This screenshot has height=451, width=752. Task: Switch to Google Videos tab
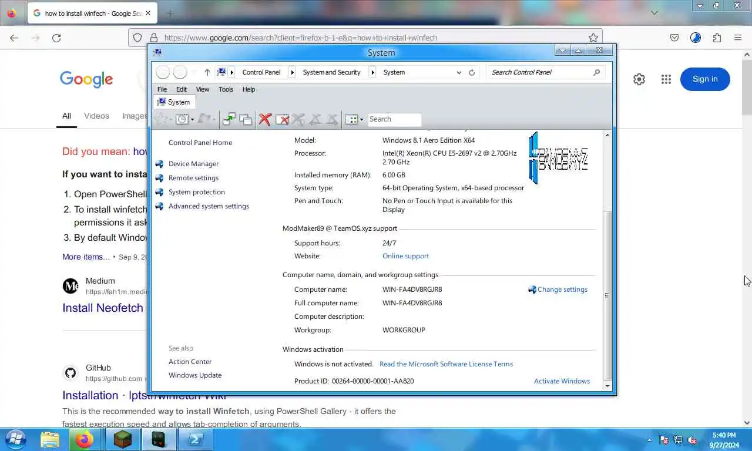[96, 116]
